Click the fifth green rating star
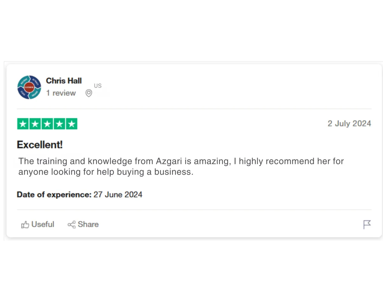The height and width of the screenshot is (287, 383). tap(71, 124)
